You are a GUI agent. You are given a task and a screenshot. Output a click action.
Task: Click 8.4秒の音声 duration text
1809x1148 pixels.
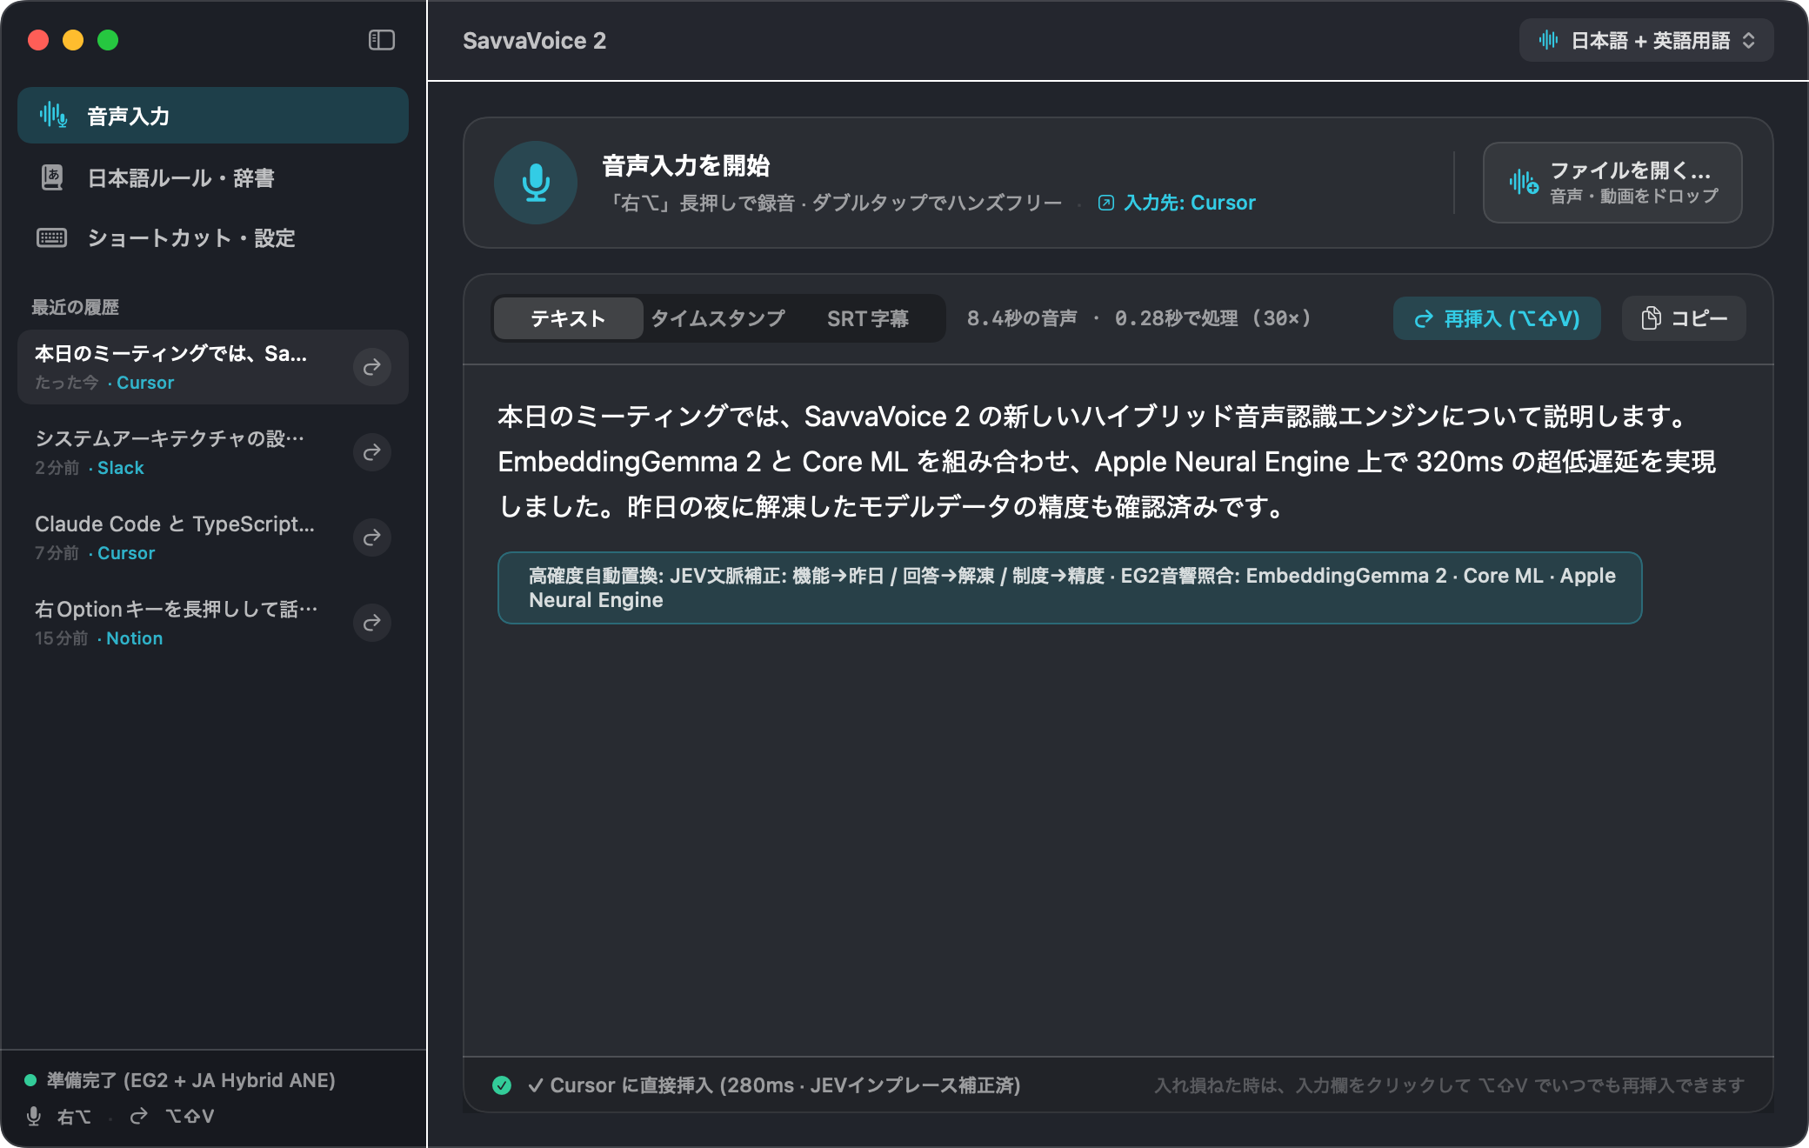tap(1022, 318)
